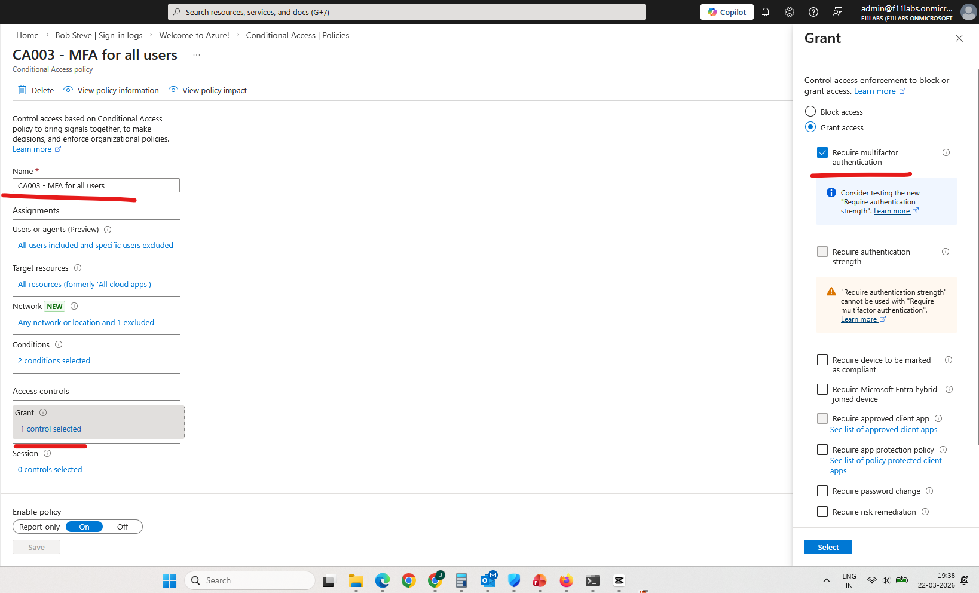Check Require device to be marked compliant
Viewport: 979px width, 593px height.
822,360
